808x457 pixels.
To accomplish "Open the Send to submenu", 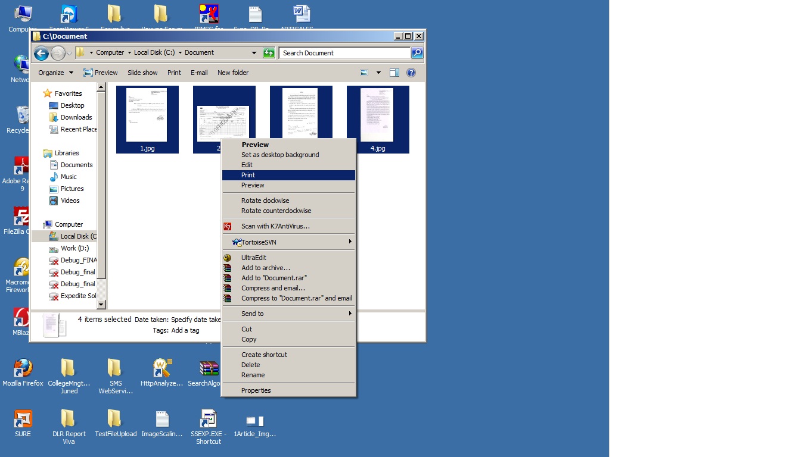I will (x=288, y=314).
